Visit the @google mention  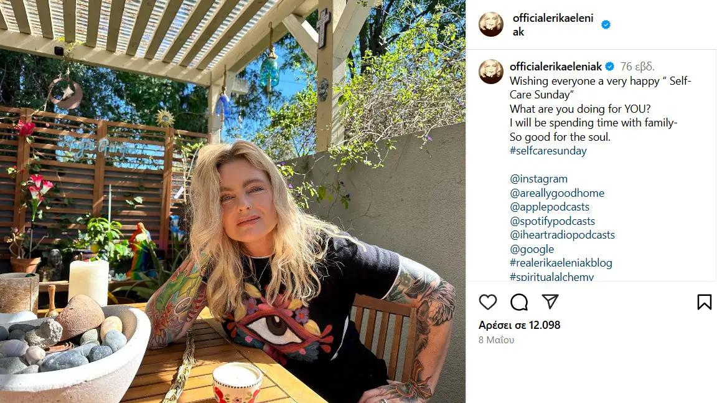point(532,249)
